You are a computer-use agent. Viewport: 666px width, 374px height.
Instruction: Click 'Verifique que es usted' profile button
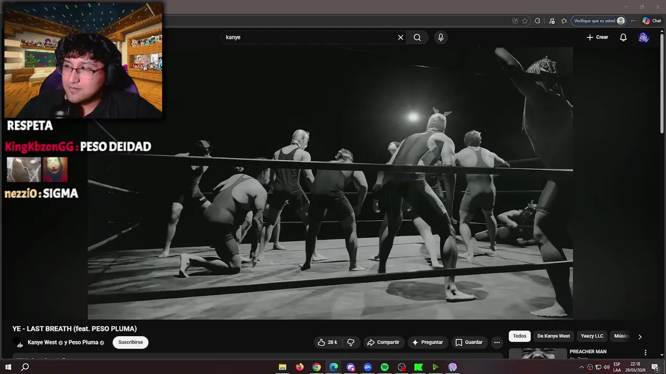[x=599, y=21]
